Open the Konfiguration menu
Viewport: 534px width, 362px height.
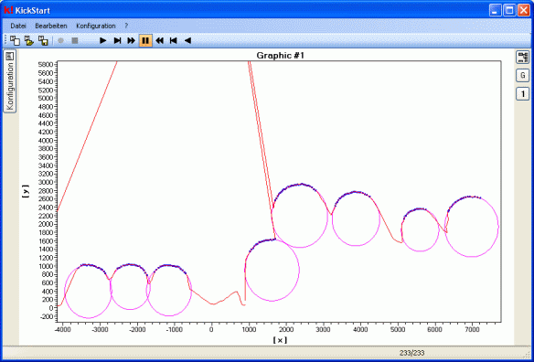[x=96, y=26]
